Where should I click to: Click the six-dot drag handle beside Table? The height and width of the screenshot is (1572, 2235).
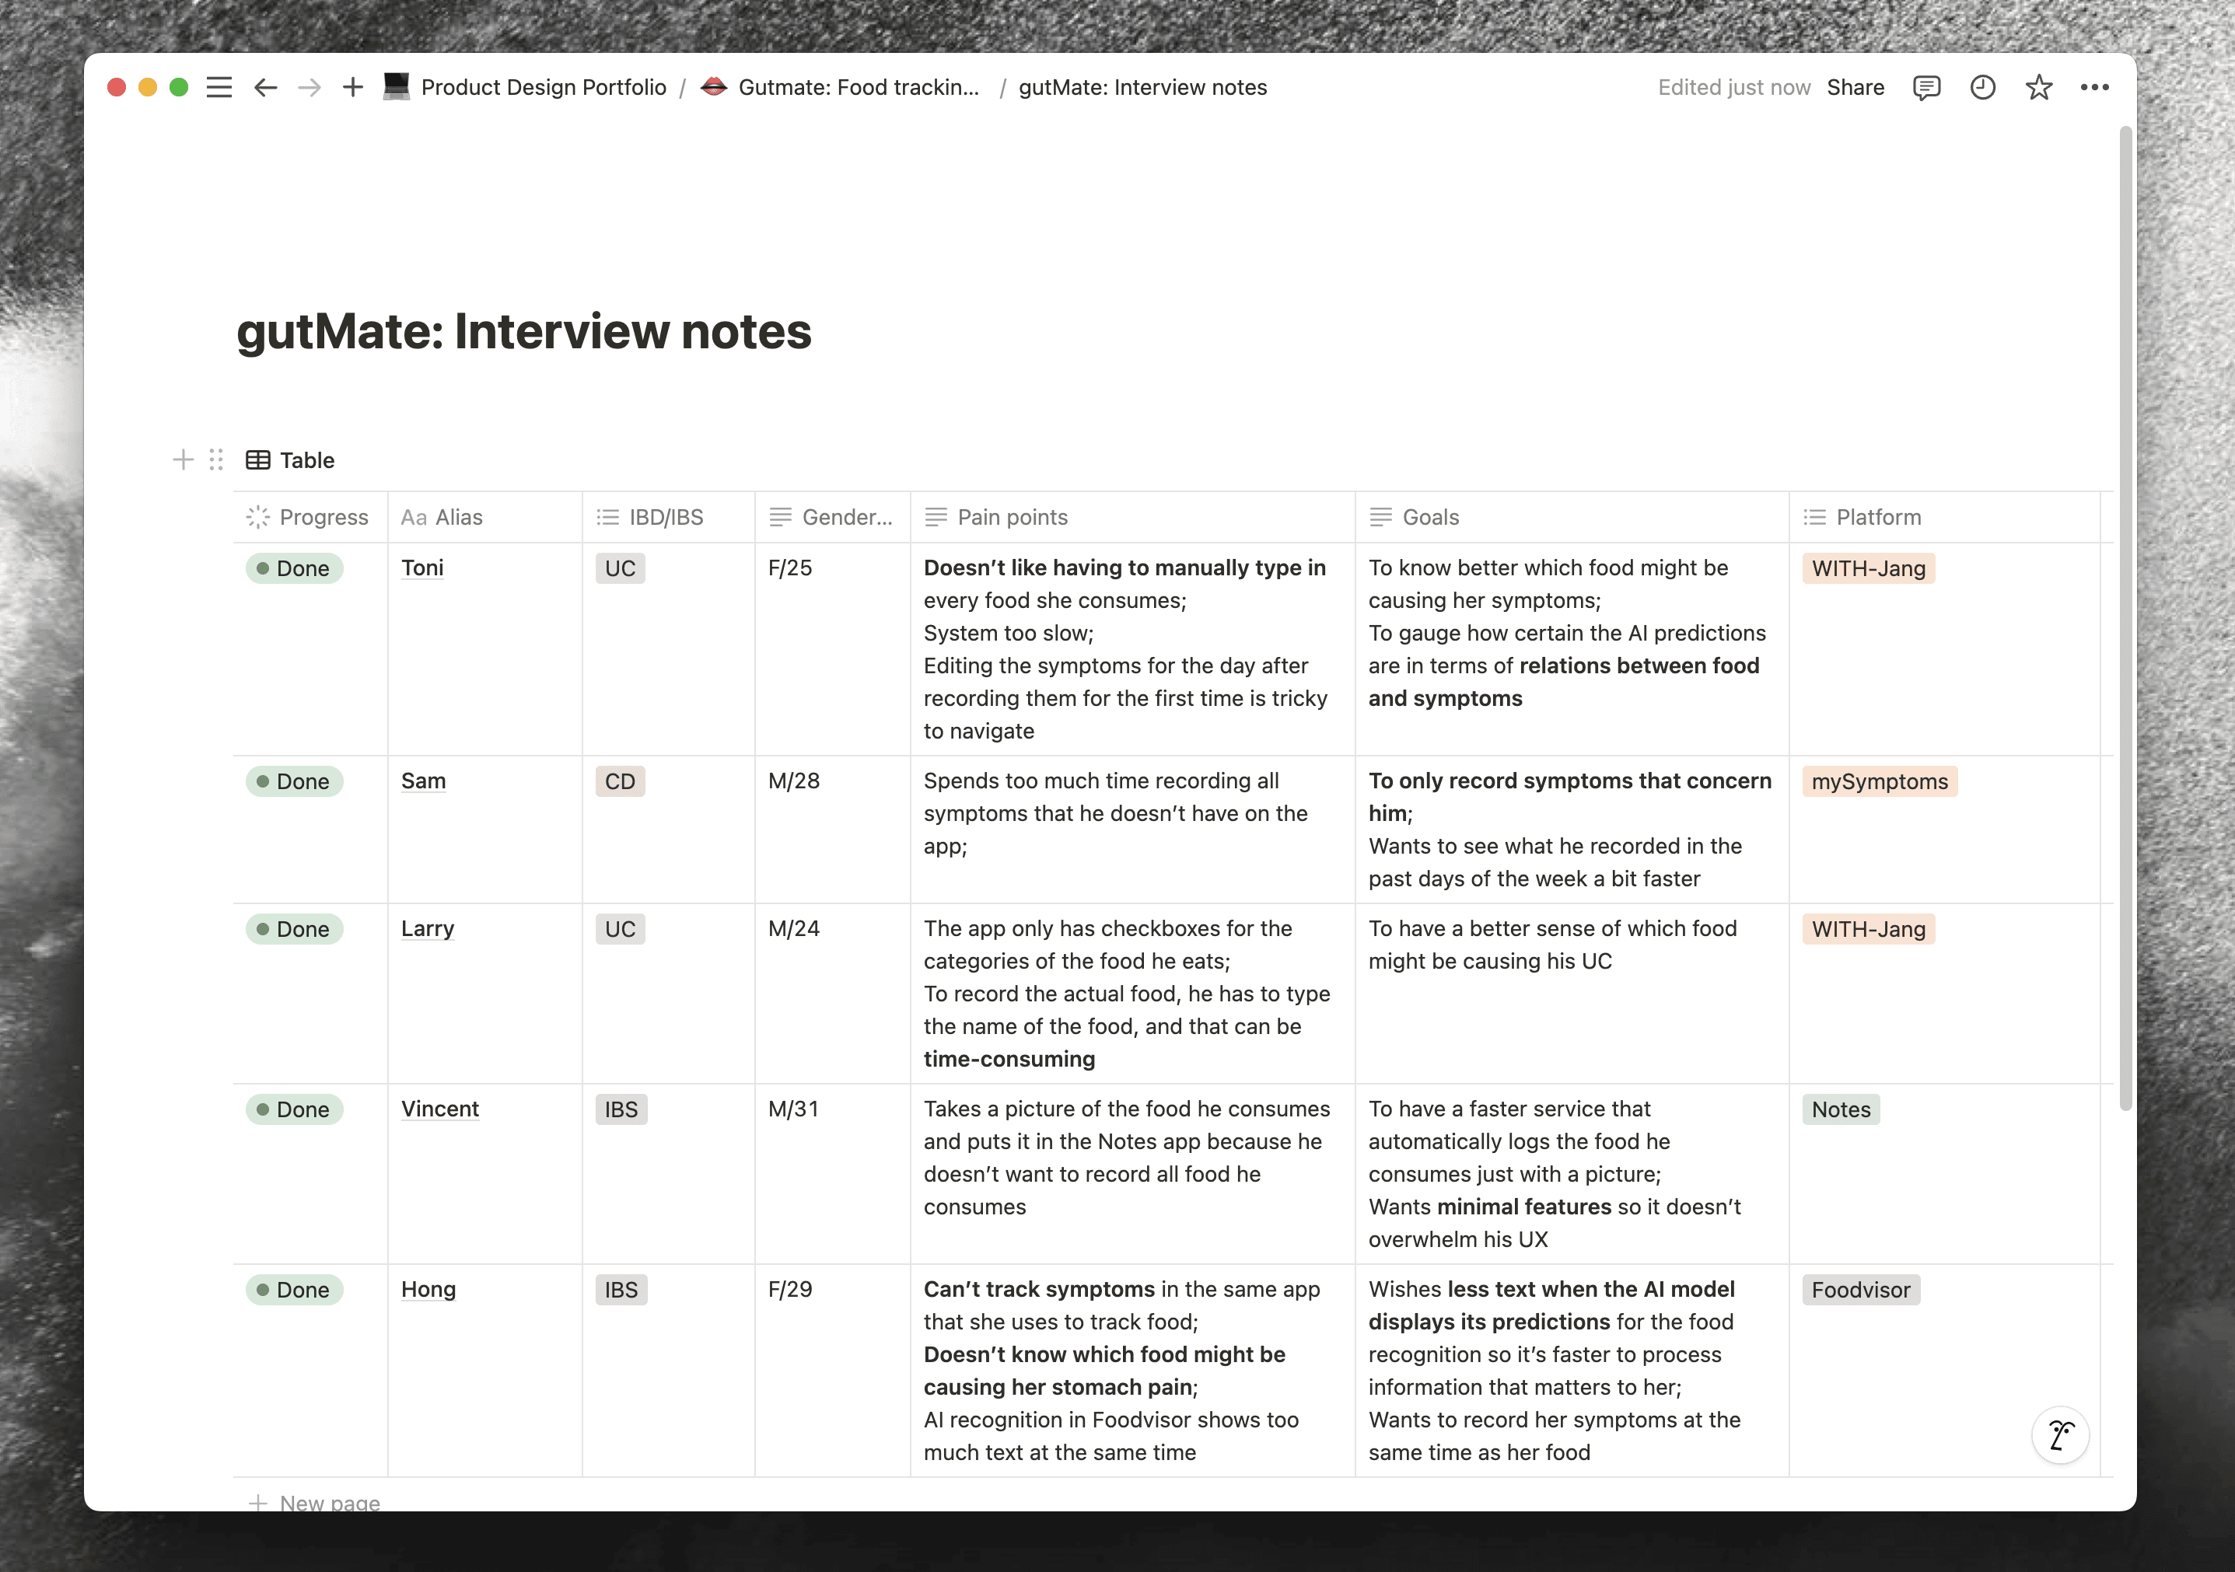pyautogui.click(x=216, y=459)
